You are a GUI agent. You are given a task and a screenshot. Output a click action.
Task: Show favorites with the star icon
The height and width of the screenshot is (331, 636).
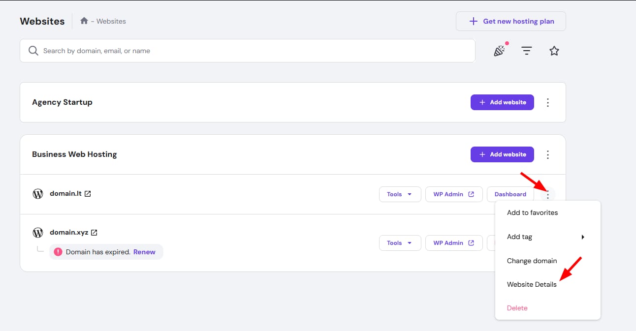point(554,51)
